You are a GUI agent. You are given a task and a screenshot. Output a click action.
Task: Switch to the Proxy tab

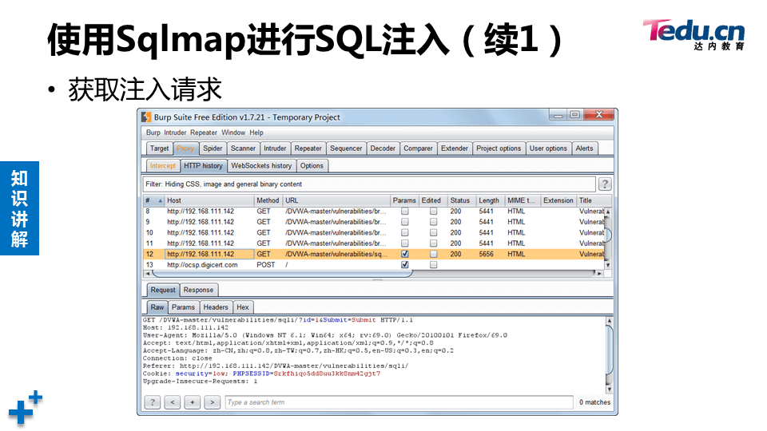pyautogui.click(x=185, y=148)
